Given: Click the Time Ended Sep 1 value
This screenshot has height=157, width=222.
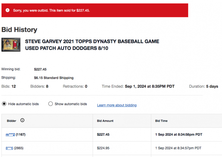Looking at the screenshot, I should point(150,86).
